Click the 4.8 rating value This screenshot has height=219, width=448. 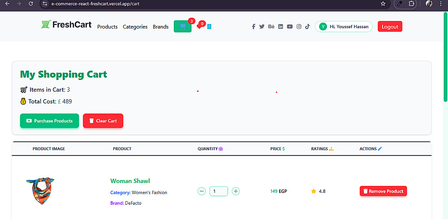point(322,191)
